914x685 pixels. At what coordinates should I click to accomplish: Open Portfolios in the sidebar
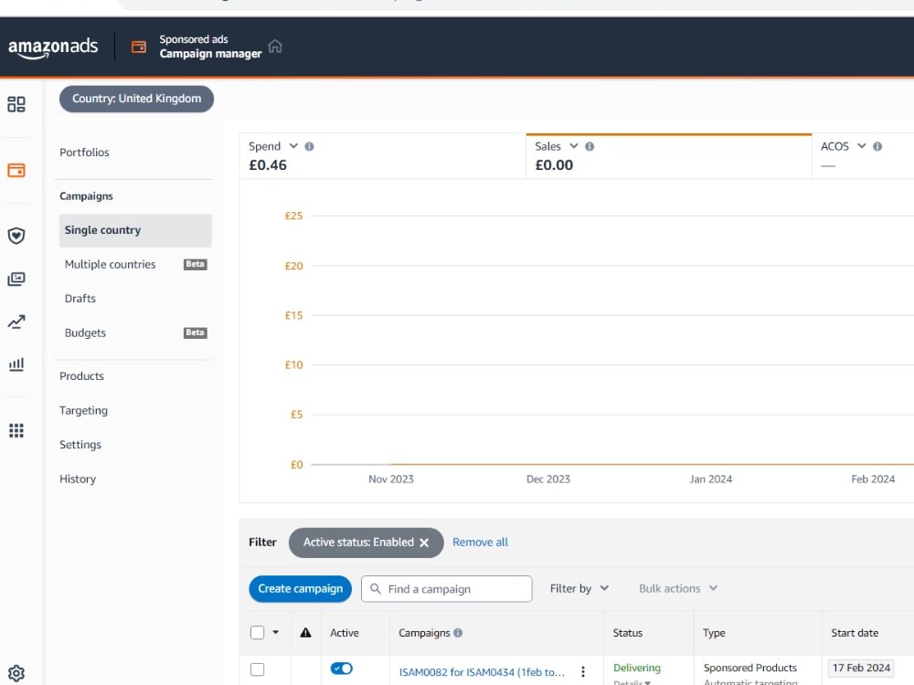(x=84, y=153)
